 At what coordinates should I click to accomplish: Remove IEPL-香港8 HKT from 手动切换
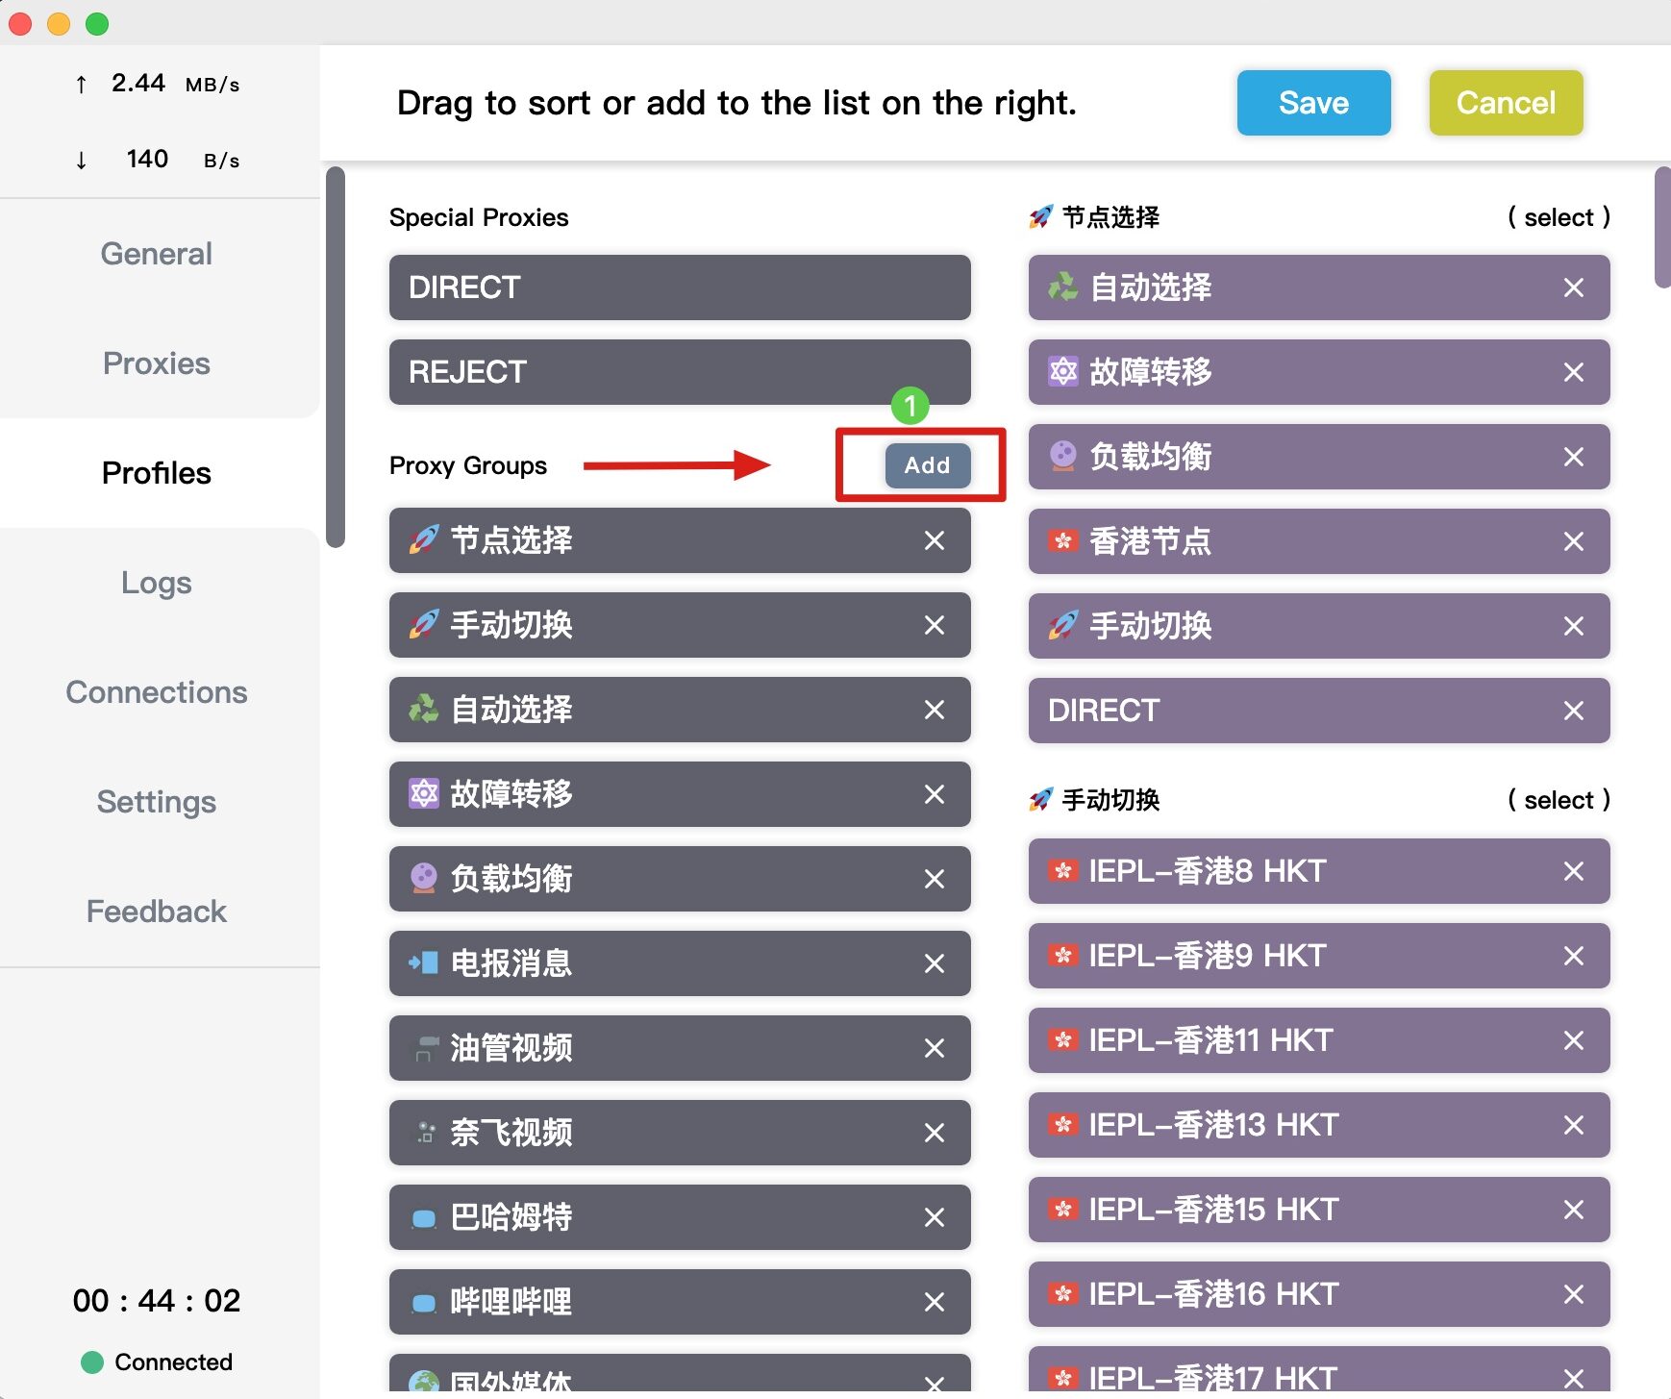click(x=1573, y=871)
